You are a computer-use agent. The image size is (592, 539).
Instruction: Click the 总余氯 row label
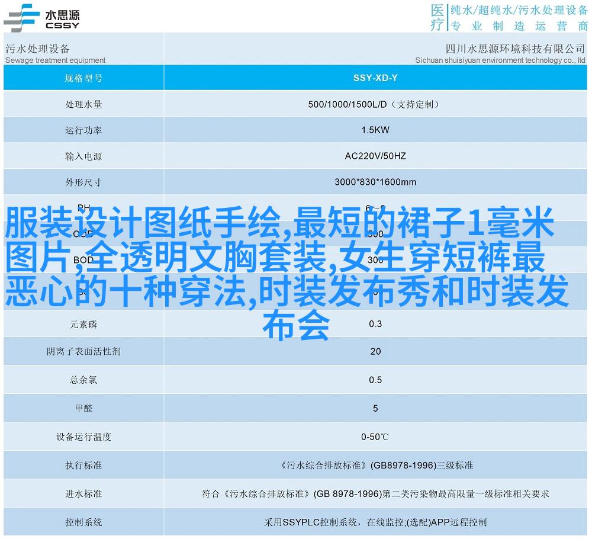click(83, 380)
